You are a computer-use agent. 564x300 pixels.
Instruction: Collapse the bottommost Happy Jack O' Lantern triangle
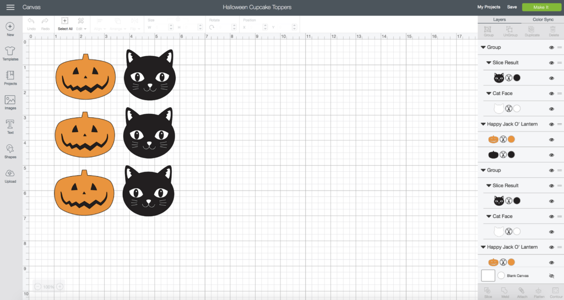tap(483, 247)
